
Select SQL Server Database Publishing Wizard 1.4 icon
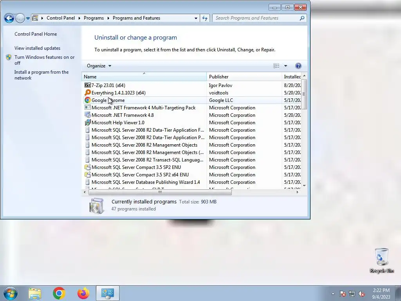87,182
